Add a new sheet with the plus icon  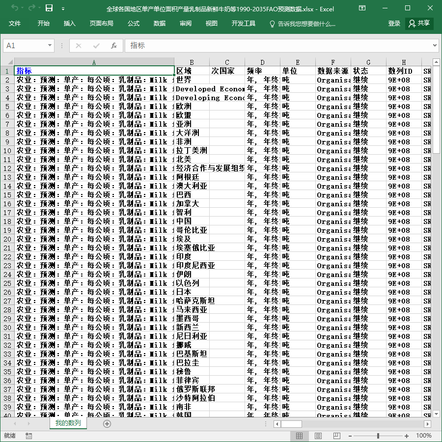point(107,424)
